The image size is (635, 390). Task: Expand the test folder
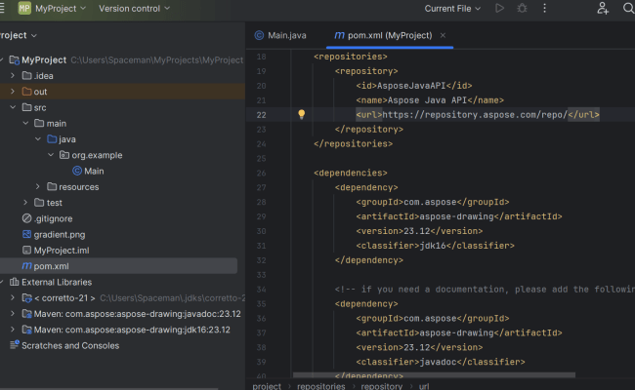coord(25,203)
